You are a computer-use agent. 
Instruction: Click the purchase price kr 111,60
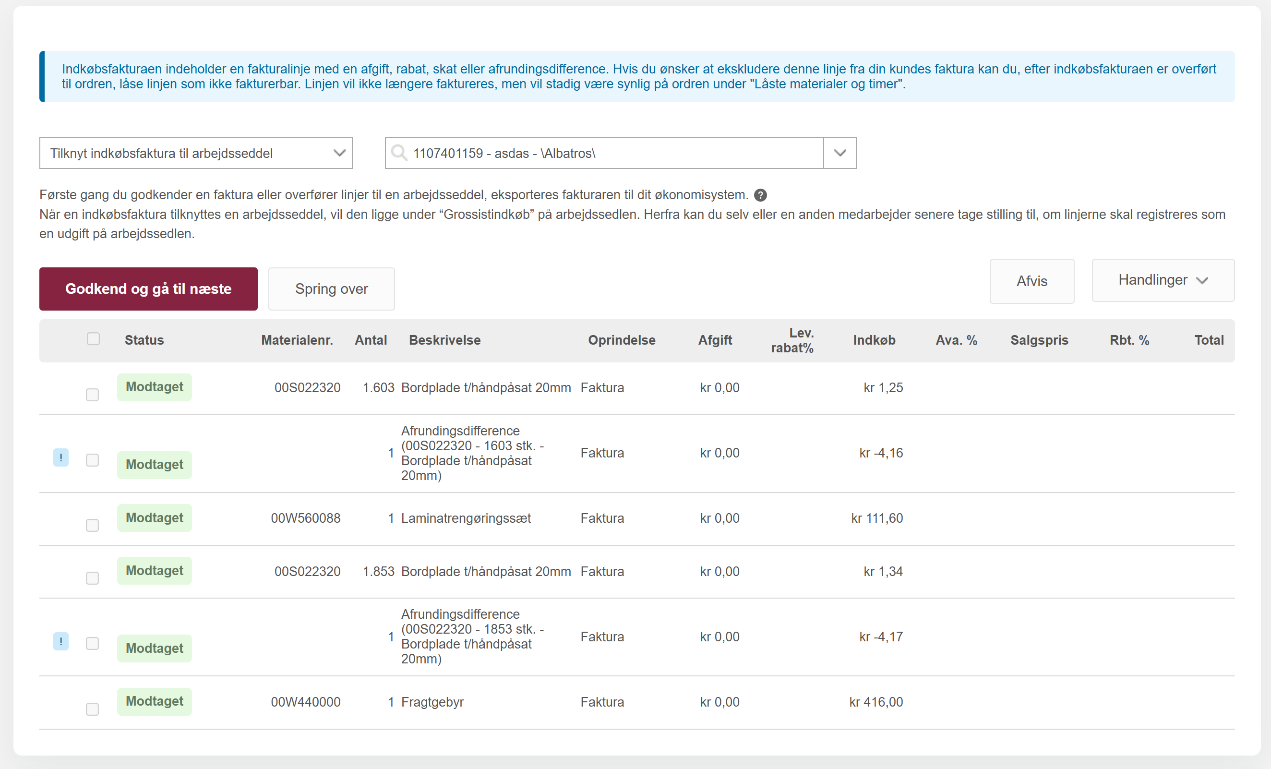pyautogui.click(x=877, y=518)
